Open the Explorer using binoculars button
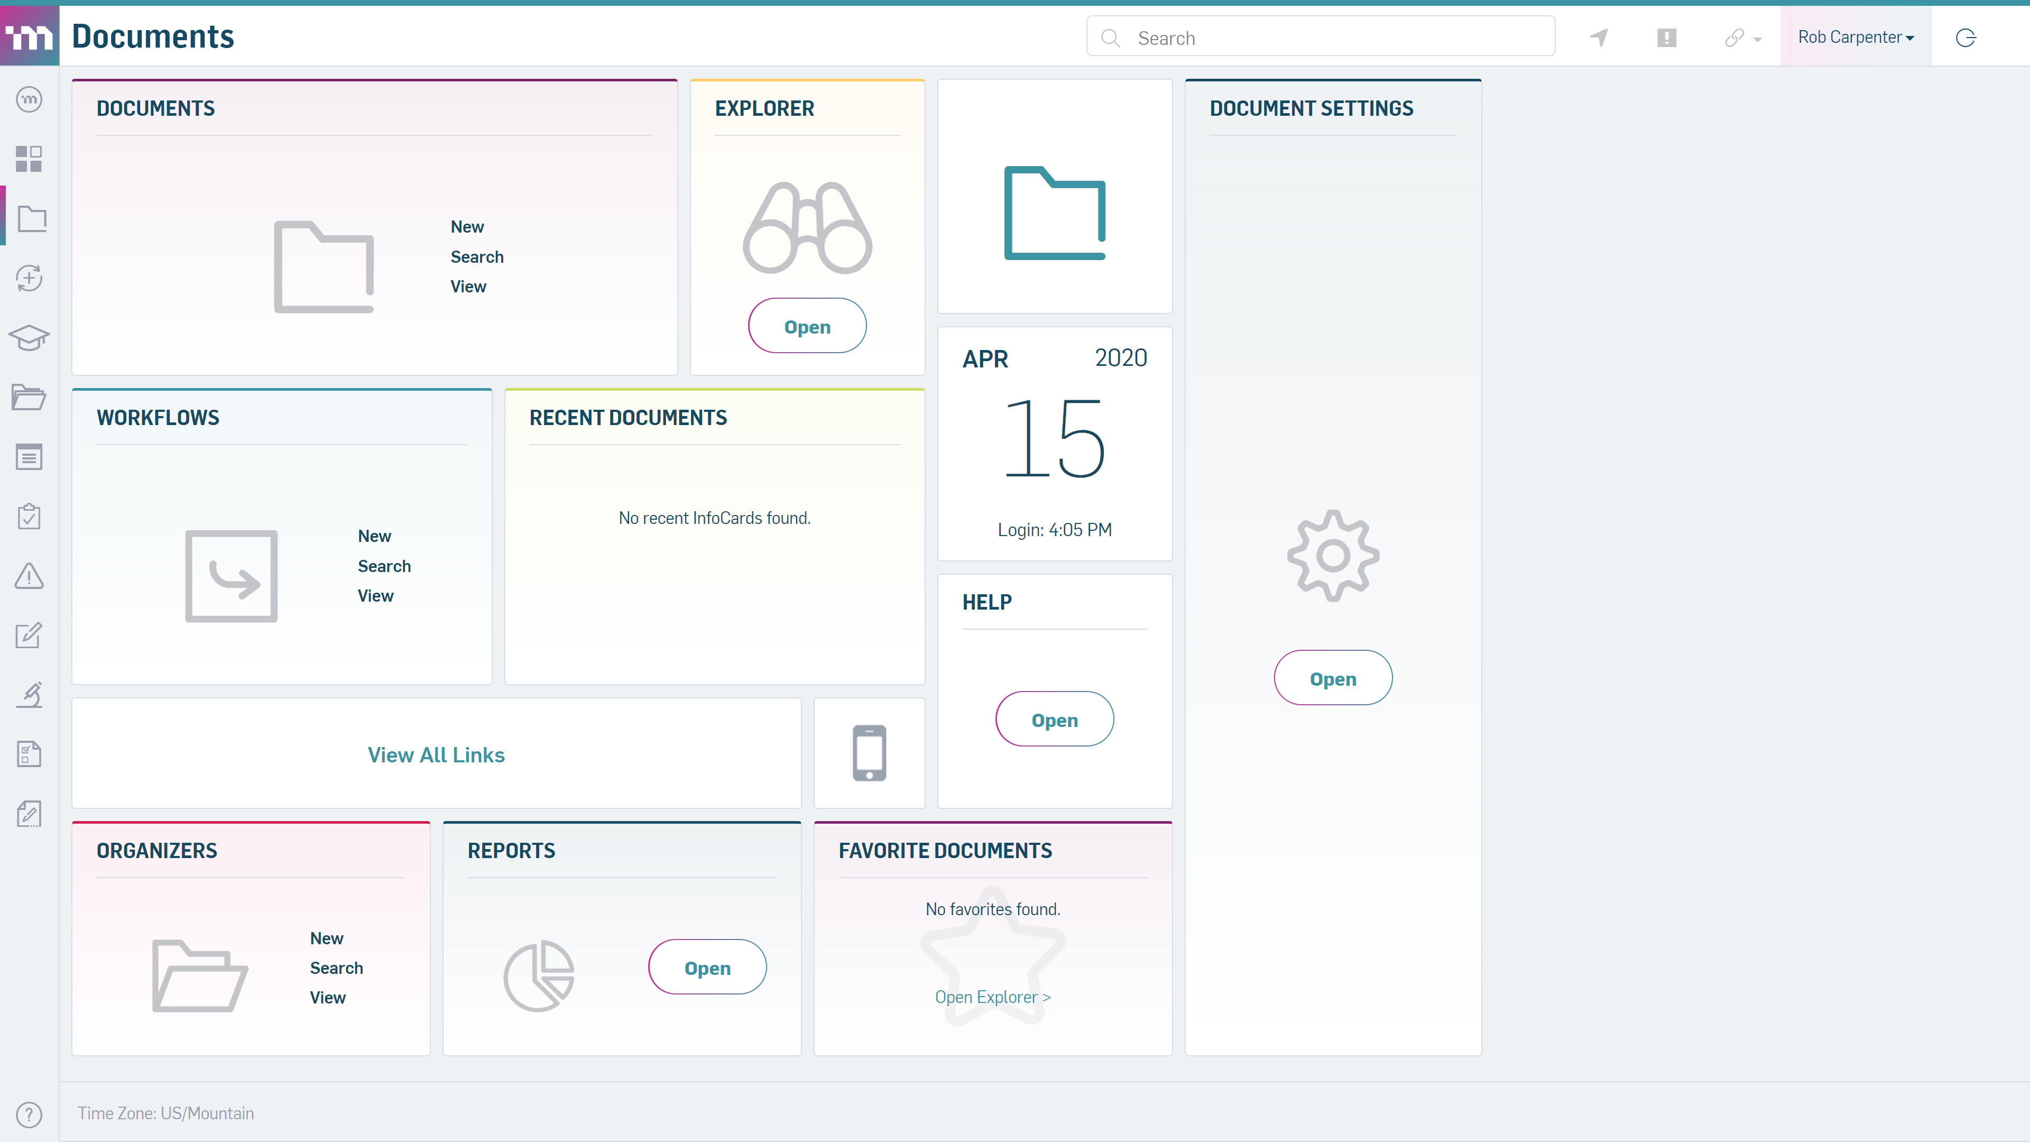 (807, 227)
